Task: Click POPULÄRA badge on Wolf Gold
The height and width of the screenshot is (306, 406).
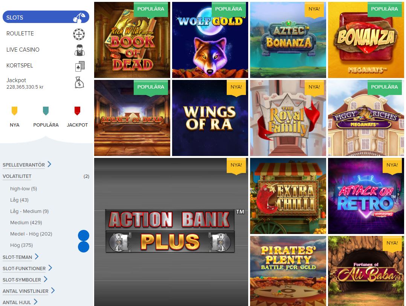Action: (x=229, y=10)
